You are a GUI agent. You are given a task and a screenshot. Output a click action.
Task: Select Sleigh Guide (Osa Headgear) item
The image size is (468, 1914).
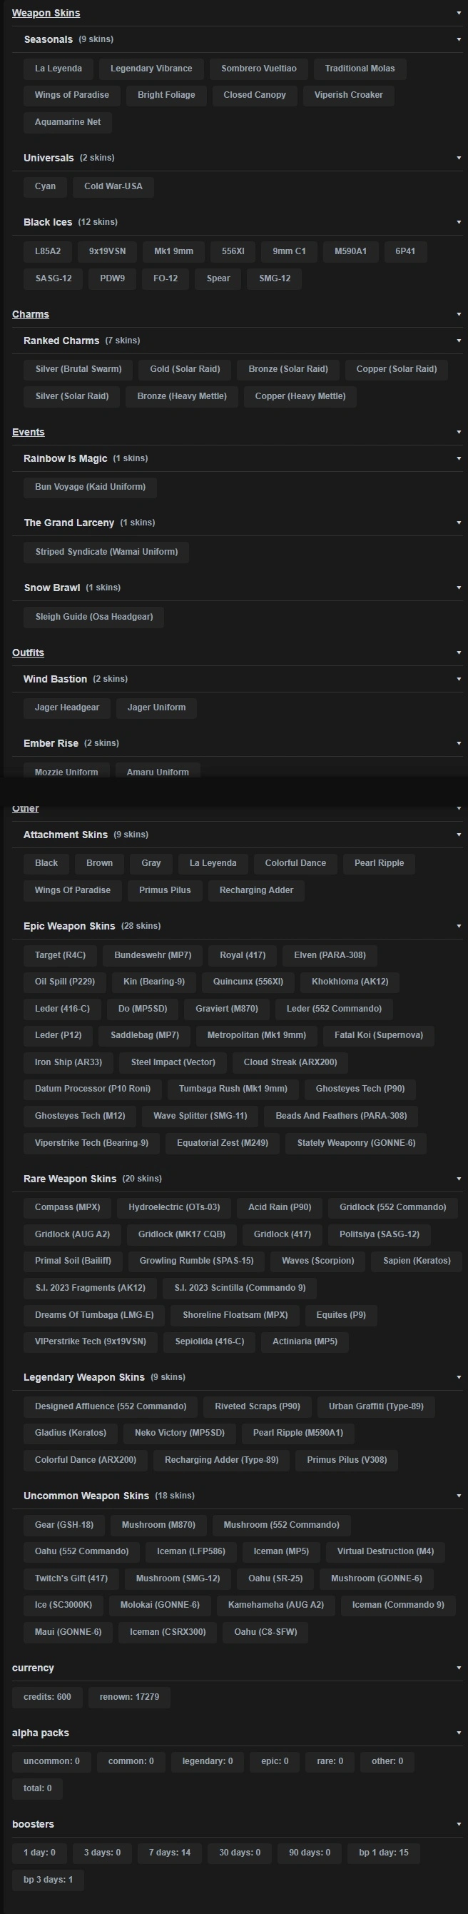[93, 617]
